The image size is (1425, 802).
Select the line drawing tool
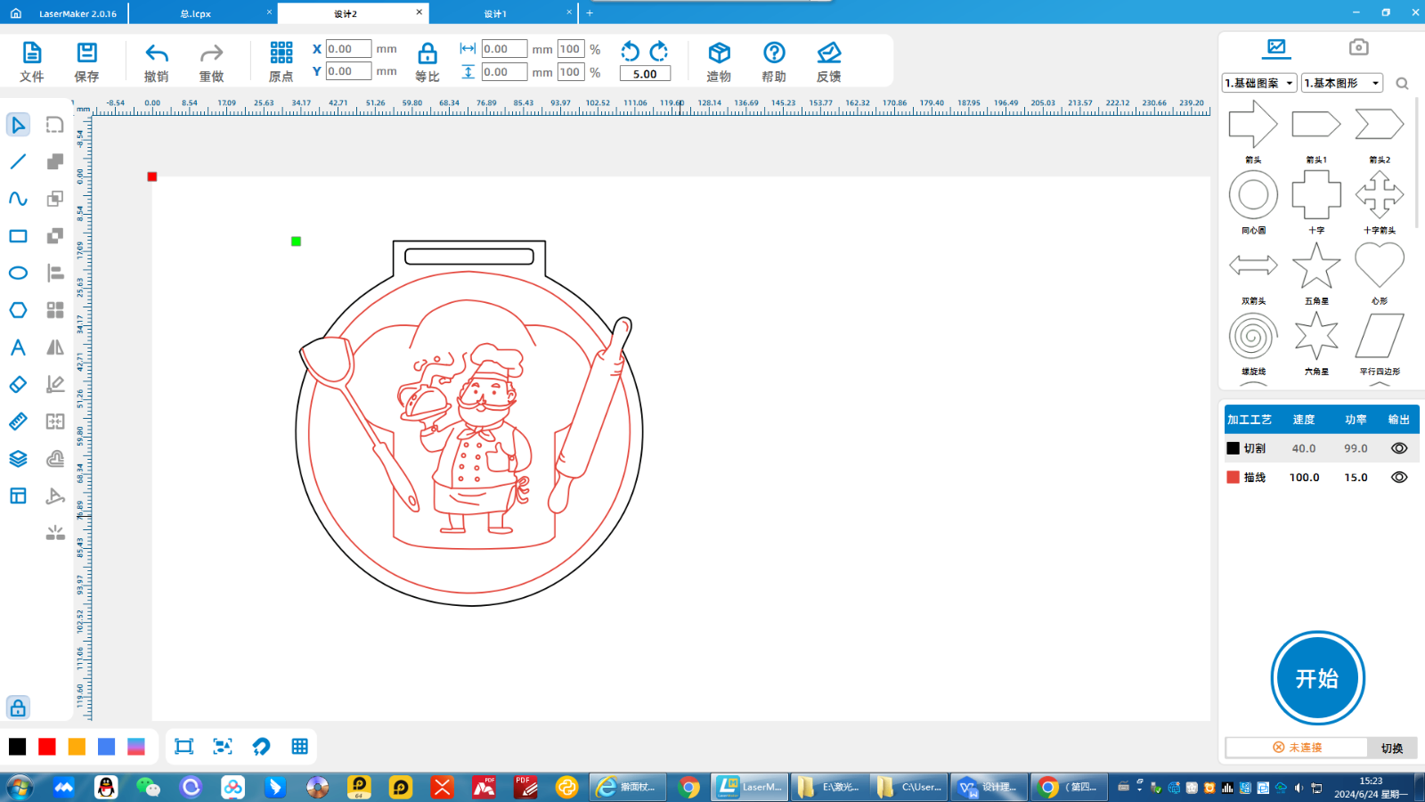[x=18, y=161]
